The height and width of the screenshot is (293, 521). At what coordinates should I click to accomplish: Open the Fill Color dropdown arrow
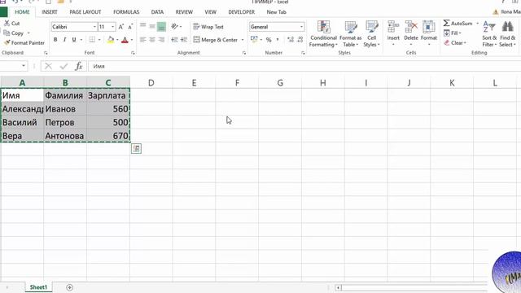[117, 40]
